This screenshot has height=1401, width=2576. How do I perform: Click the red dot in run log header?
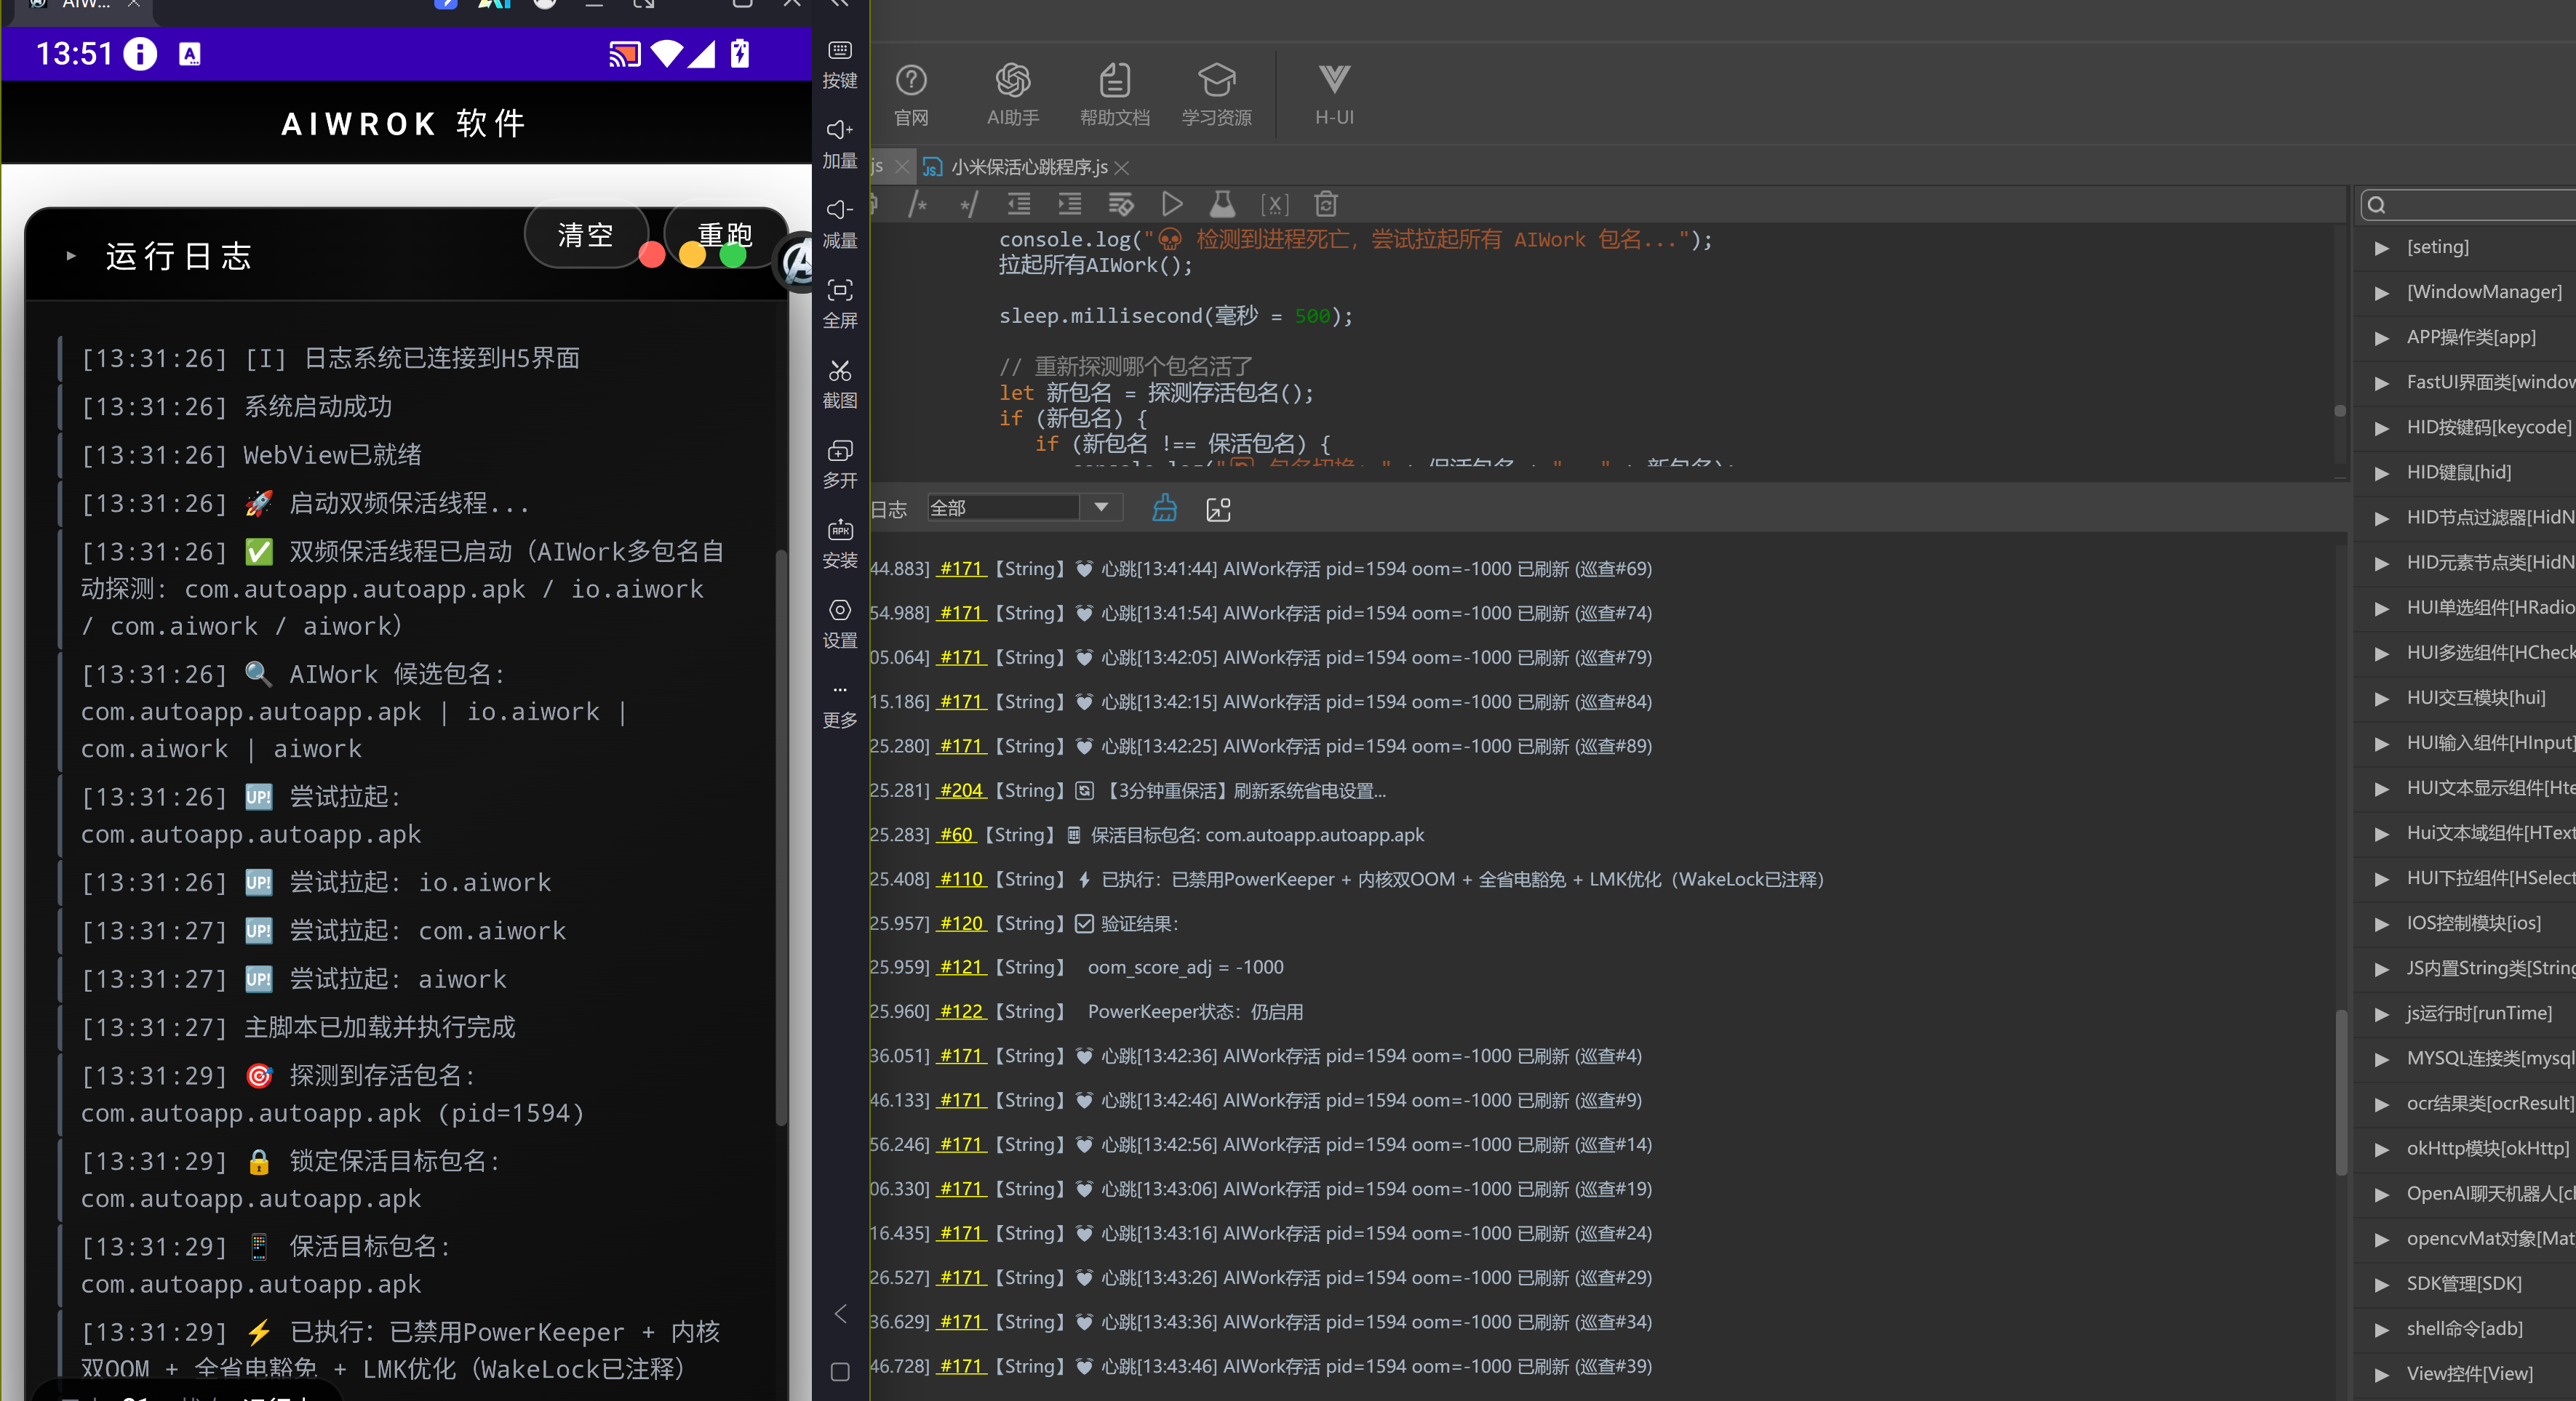coord(652,256)
